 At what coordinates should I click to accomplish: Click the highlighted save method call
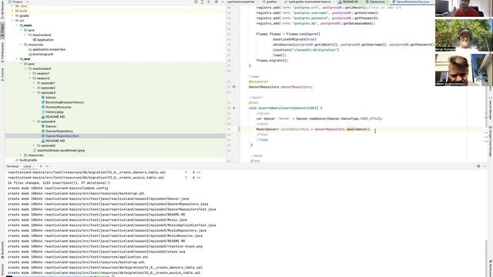pos(350,129)
